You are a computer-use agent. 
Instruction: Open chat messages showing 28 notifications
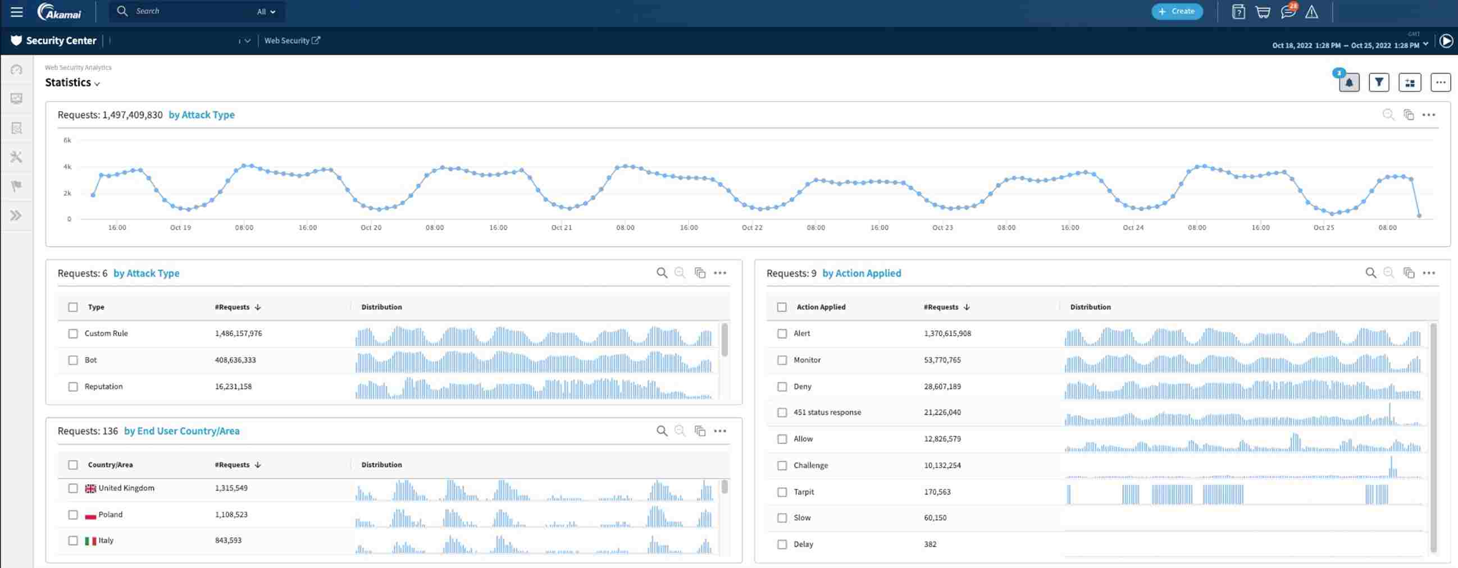[x=1288, y=11]
